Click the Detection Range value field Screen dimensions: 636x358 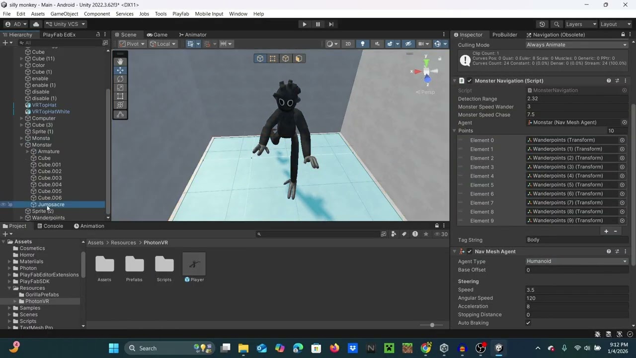tap(577, 99)
